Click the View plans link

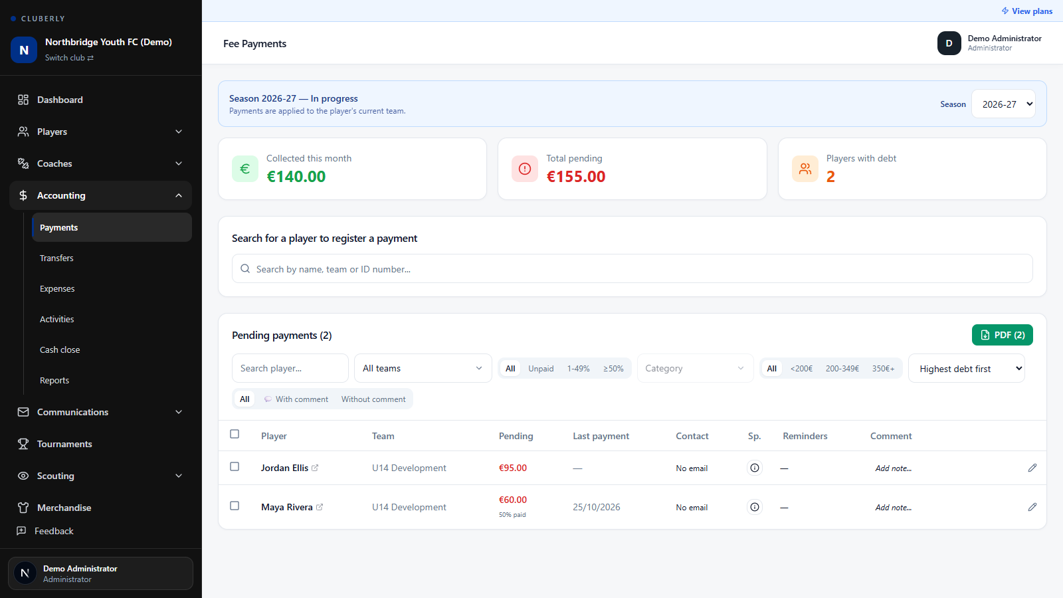(1027, 11)
